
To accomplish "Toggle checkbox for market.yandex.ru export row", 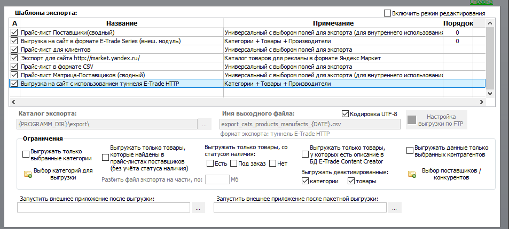I will [x=14, y=58].
